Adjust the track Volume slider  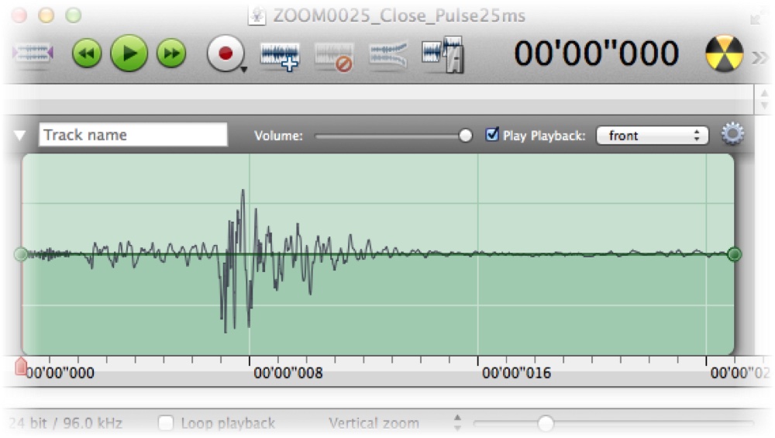pos(394,136)
